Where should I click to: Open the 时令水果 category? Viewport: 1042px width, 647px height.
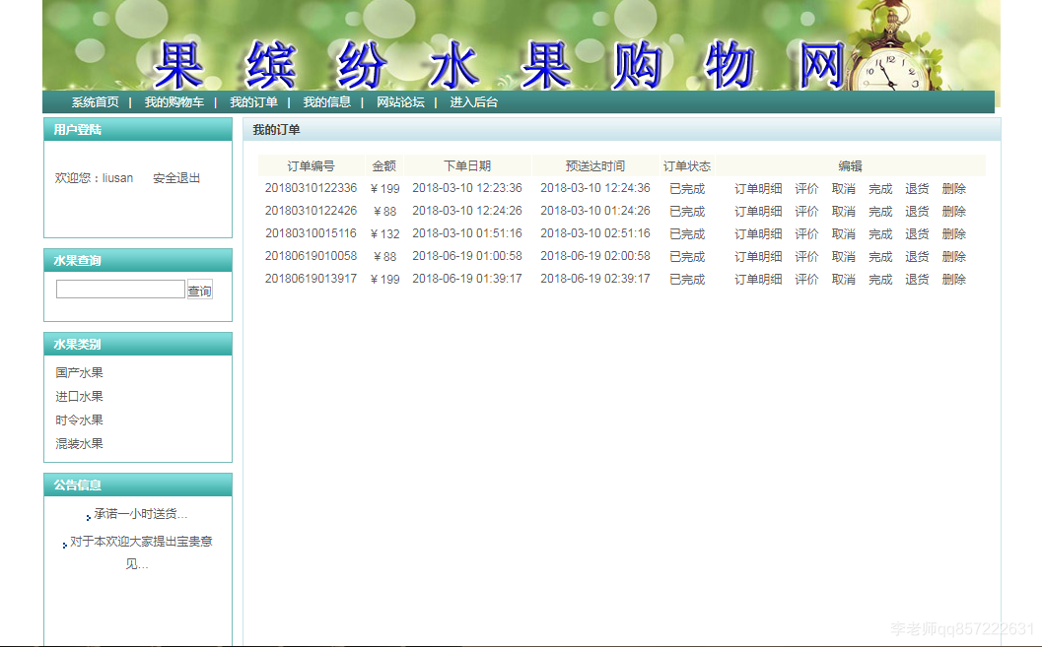pyautogui.click(x=77, y=420)
